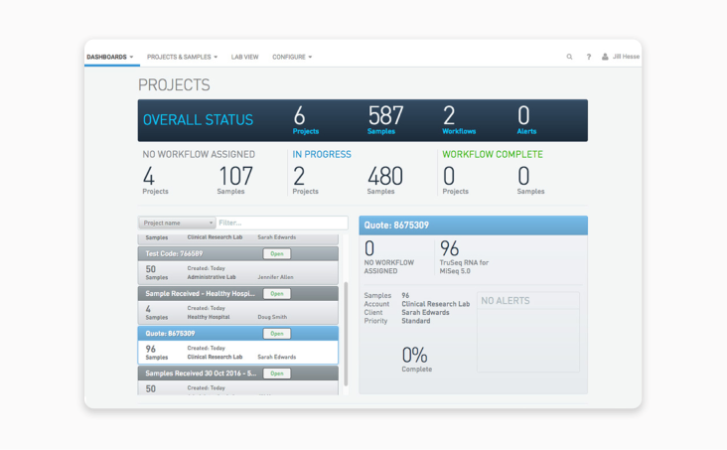The width and height of the screenshot is (727, 450).
Task: Click the search magnifier icon
Action: click(569, 57)
